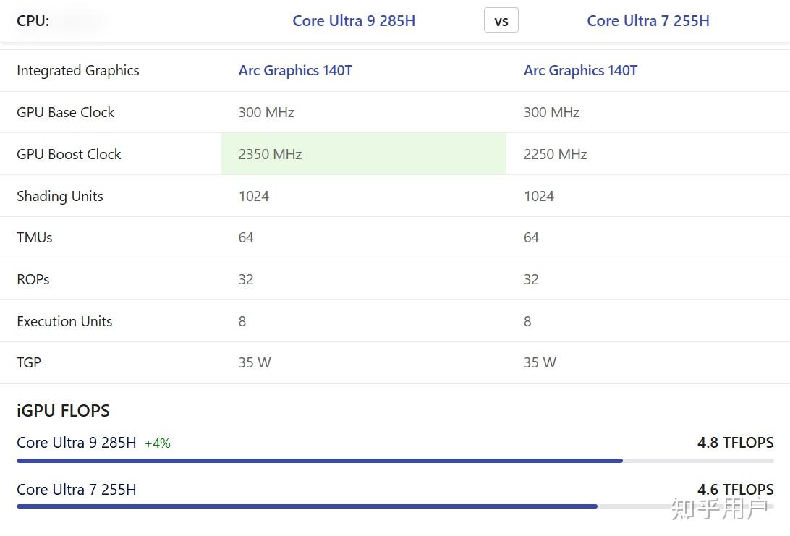This screenshot has width=790, height=536.
Task: Click the green +4% badge
Action: (158, 443)
